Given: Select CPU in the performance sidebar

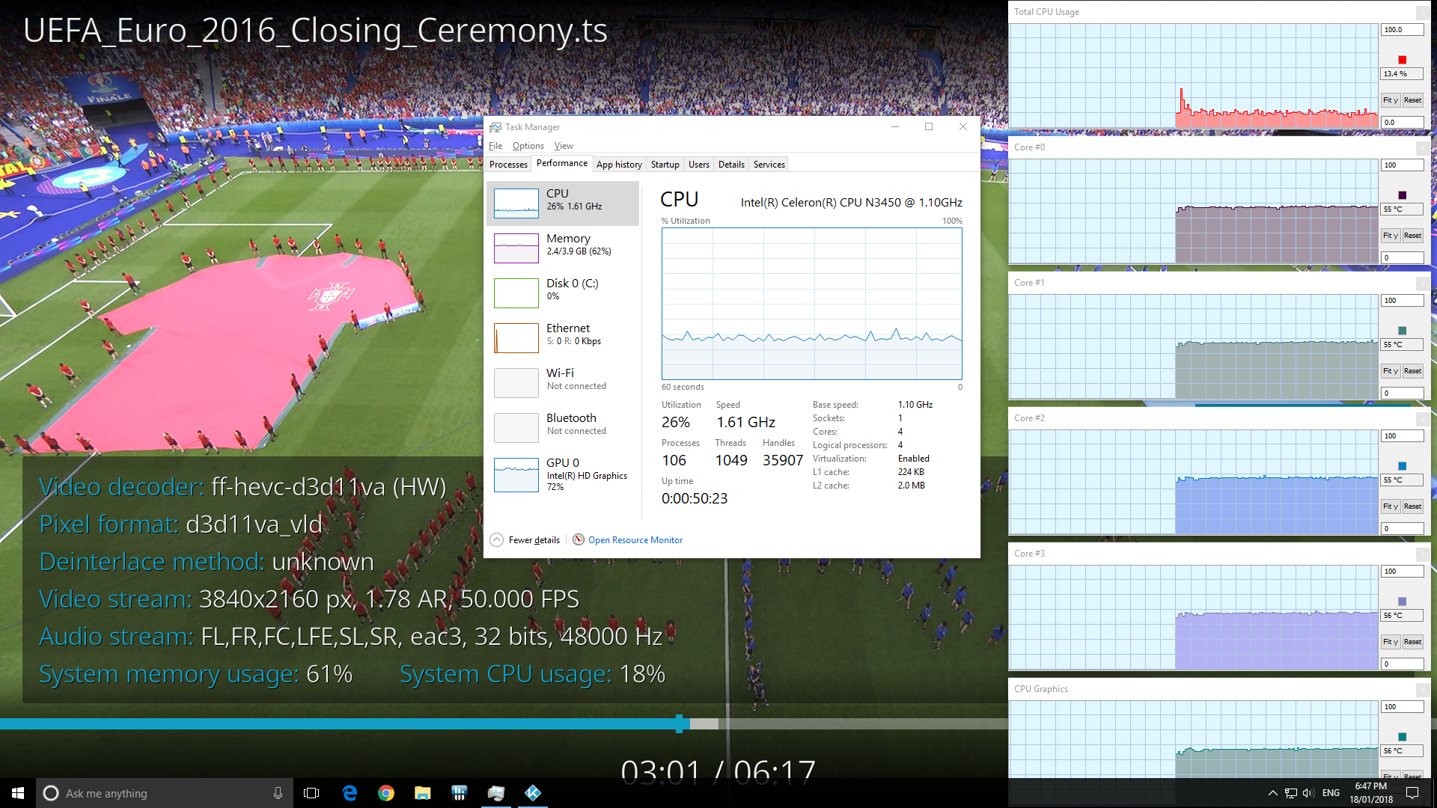Looking at the screenshot, I should tap(563, 203).
